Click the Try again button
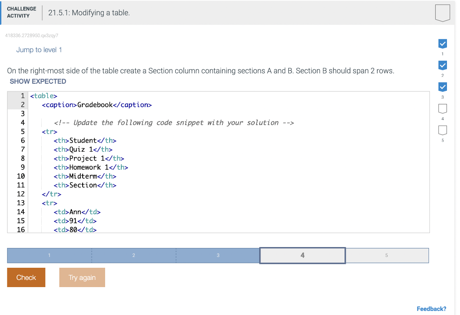Image resolution: width=460 pixels, height=315 pixels. tap(82, 277)
